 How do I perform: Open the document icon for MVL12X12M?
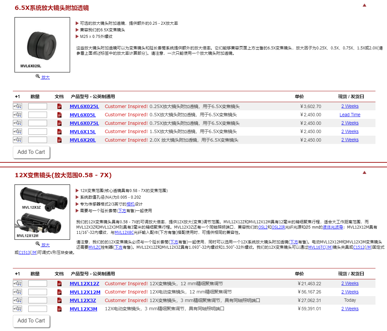coord(59,292)
